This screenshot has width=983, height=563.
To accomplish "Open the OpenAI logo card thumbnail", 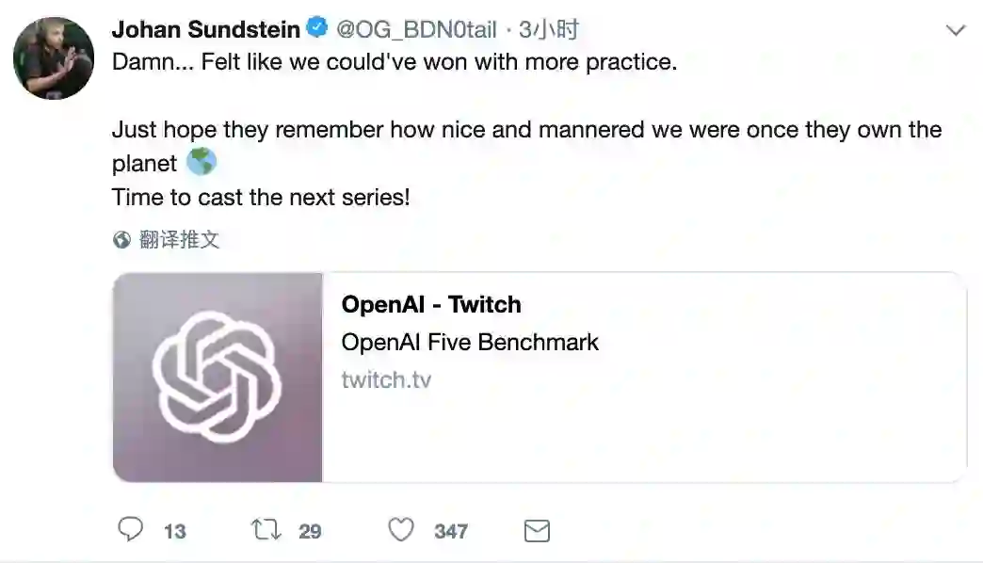I will pyautogui.click(x=218, y=378).
